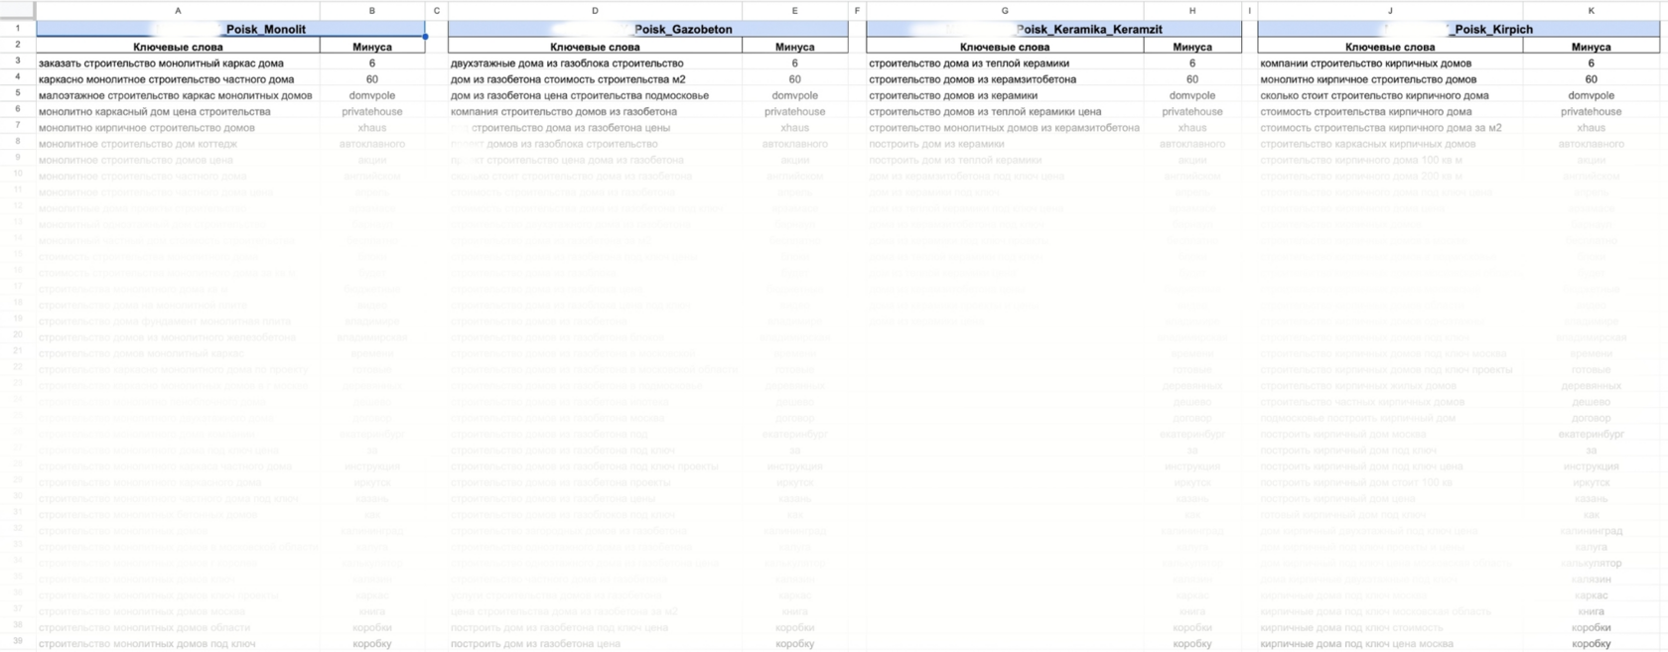Viewport: 1668px width, 652px height.
Task: Select narrow column F header
Action: pyautogui.click(x=857, y=10)
